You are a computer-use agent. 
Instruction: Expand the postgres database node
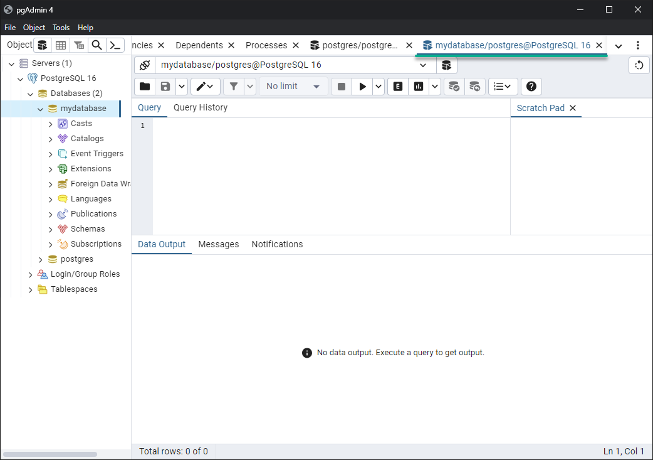click(40, 259)
